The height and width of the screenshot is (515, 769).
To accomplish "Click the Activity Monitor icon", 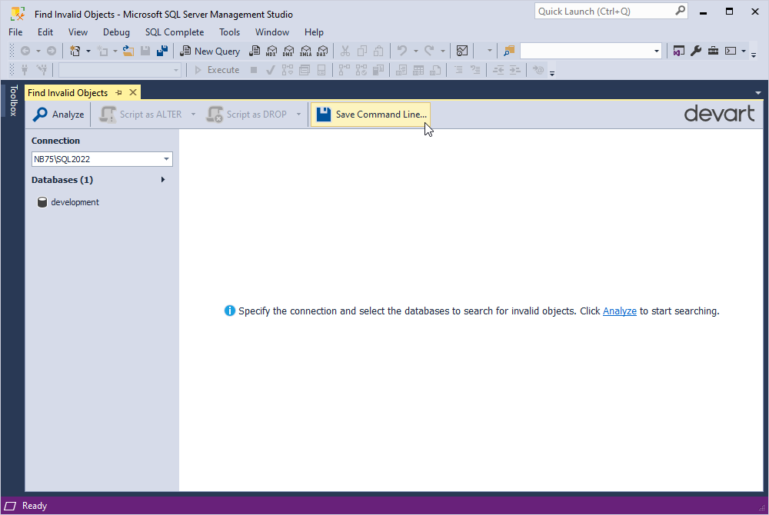I will tap(462, 51).
